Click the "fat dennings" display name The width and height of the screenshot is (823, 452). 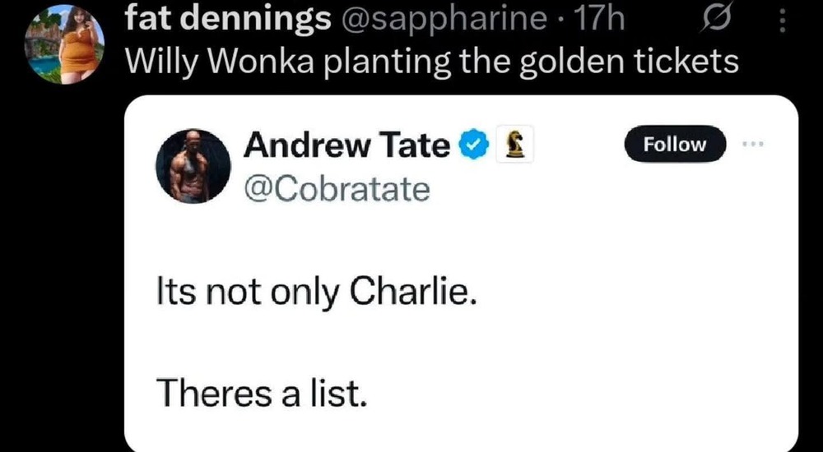tap(221, 20)
